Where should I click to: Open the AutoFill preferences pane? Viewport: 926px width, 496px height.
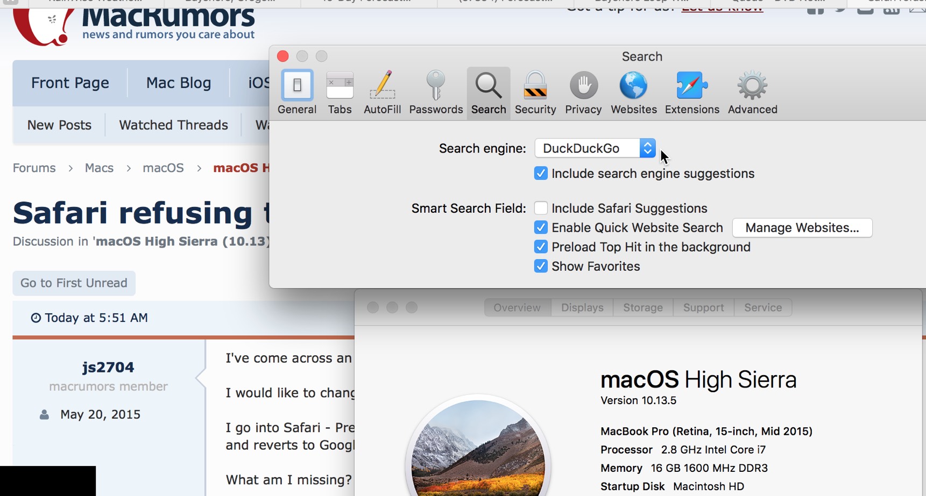(x=383, y=93)
